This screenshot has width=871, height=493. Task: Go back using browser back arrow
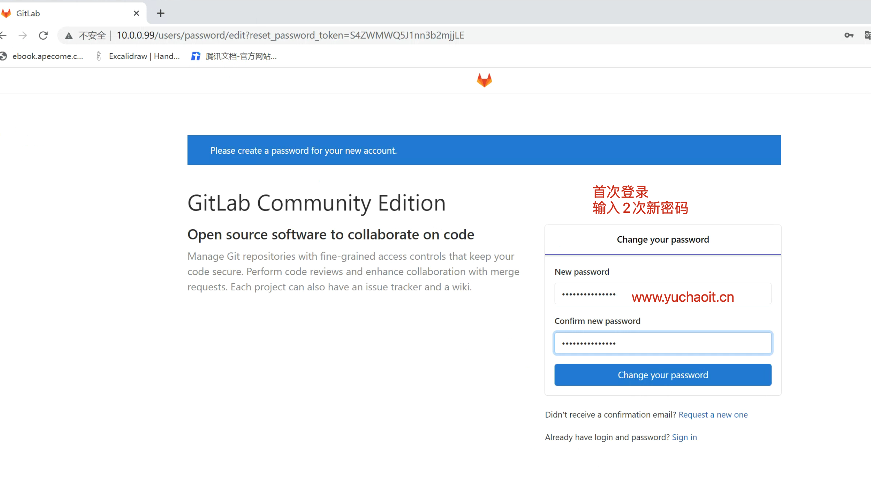[3, 35]
